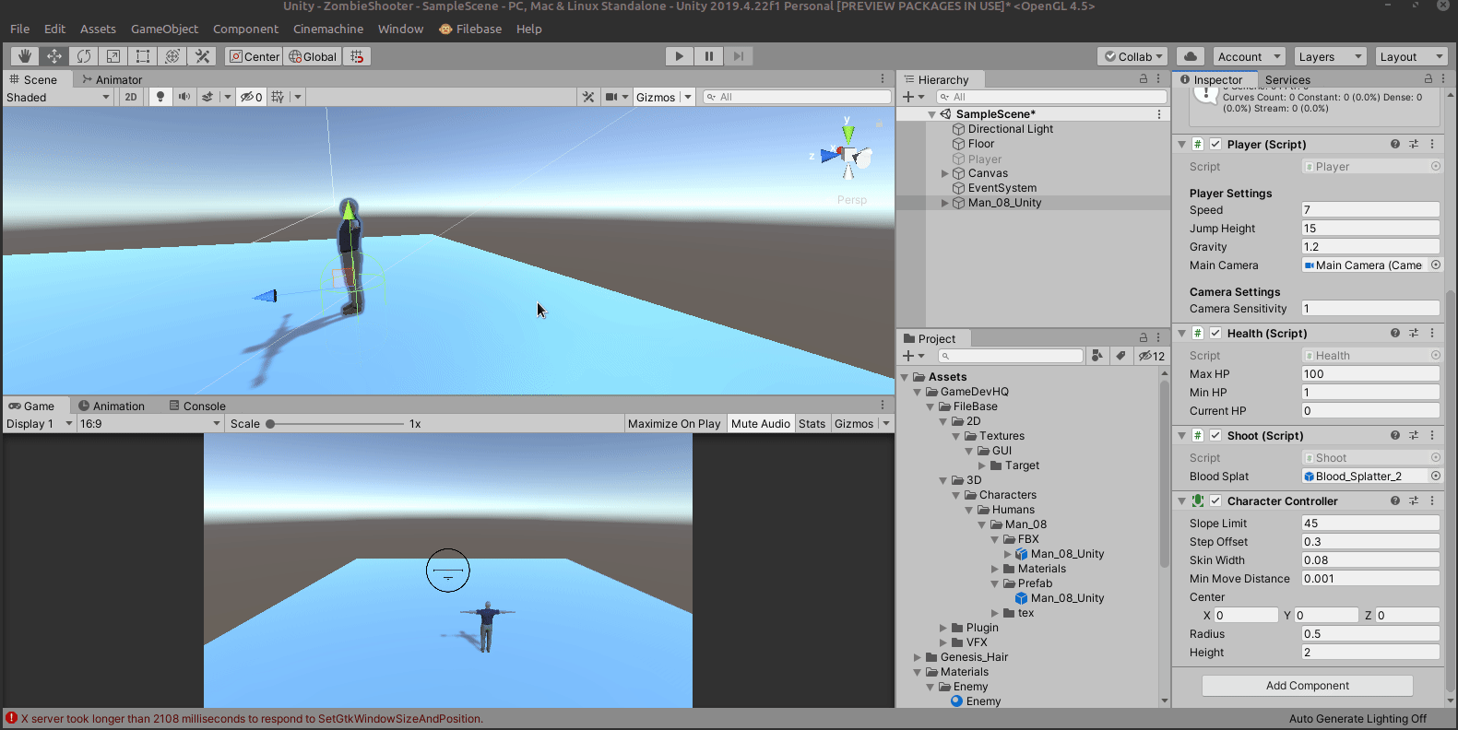This screenshot has height=730, width=1458.
Task: Open custom editor tools icon
Action: tap(202, 56)
